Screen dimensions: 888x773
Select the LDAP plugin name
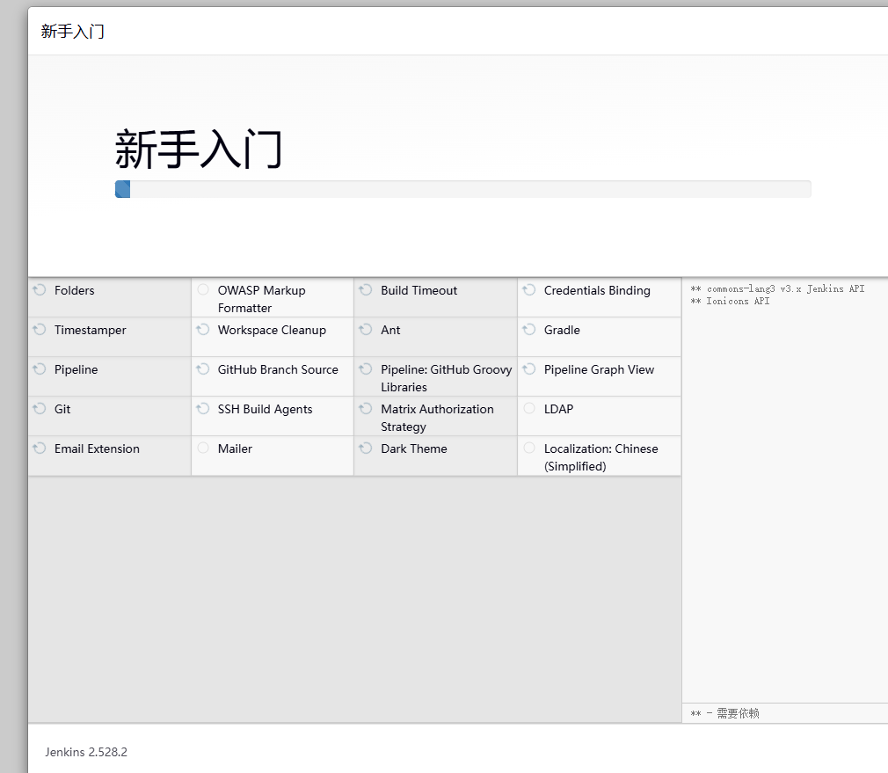pos(558,410)
